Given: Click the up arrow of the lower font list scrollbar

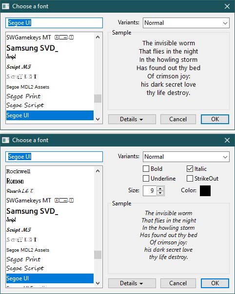Looking at the screenshot, I should pos(98,171).
